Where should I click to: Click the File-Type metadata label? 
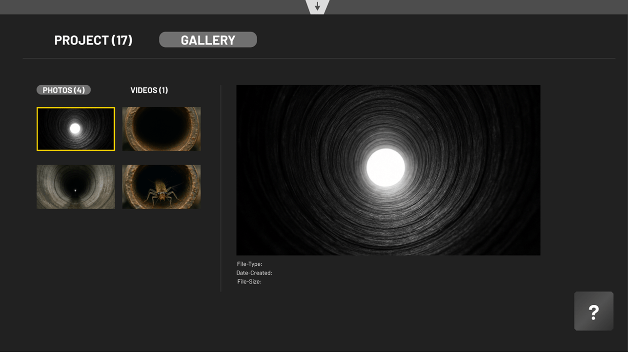point(249,264)
